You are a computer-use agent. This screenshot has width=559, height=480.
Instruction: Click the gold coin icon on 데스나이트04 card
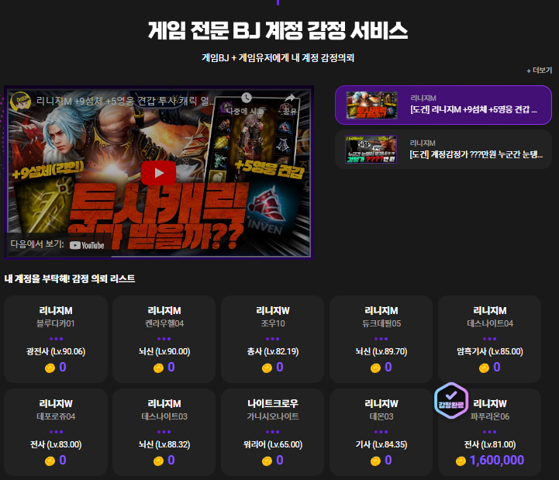(484, 368)
